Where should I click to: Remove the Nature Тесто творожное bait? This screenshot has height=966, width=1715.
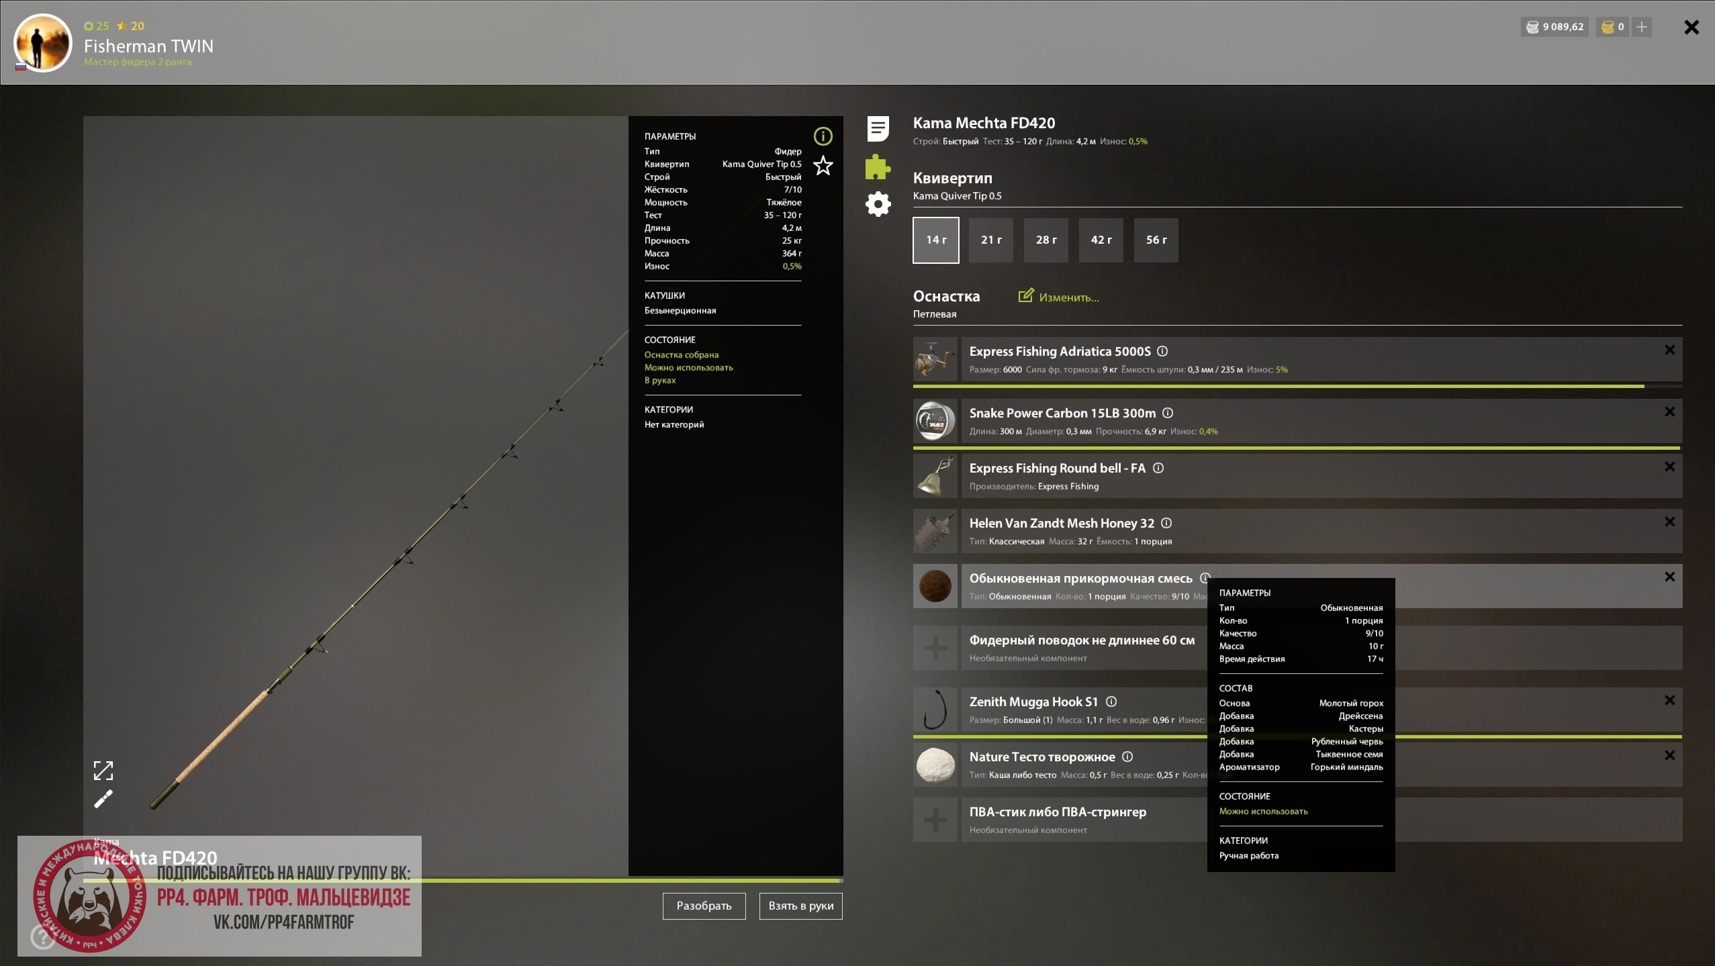tap(1669, 755)
